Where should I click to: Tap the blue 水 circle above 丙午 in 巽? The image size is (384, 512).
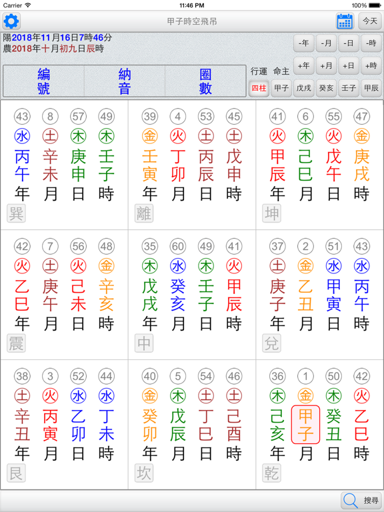22,136
